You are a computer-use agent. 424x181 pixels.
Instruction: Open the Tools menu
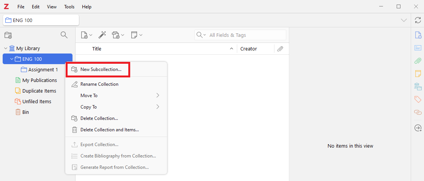pyautogui.click(x=69, y=7)
